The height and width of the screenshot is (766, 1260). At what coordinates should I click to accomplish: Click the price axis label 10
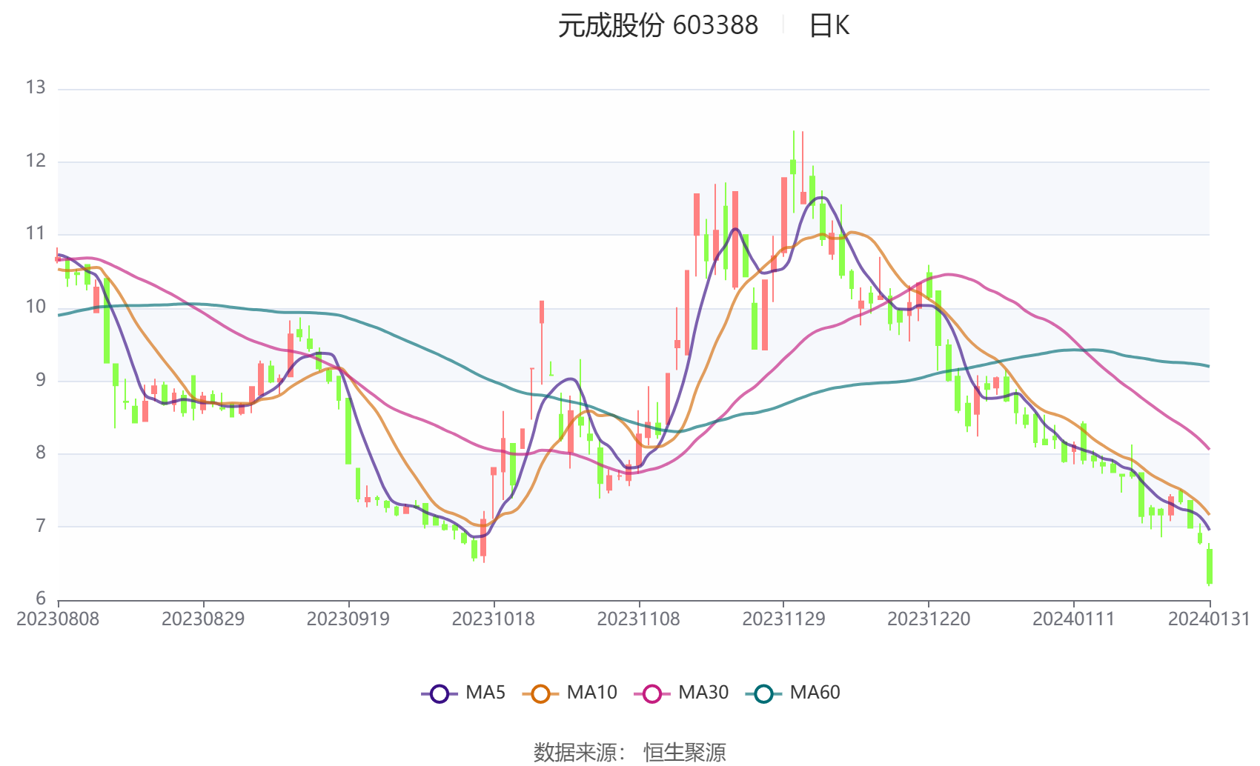tap(36, 307)
